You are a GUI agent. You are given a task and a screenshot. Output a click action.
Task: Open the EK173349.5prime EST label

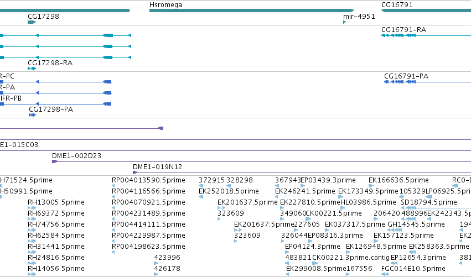[368, 191]
